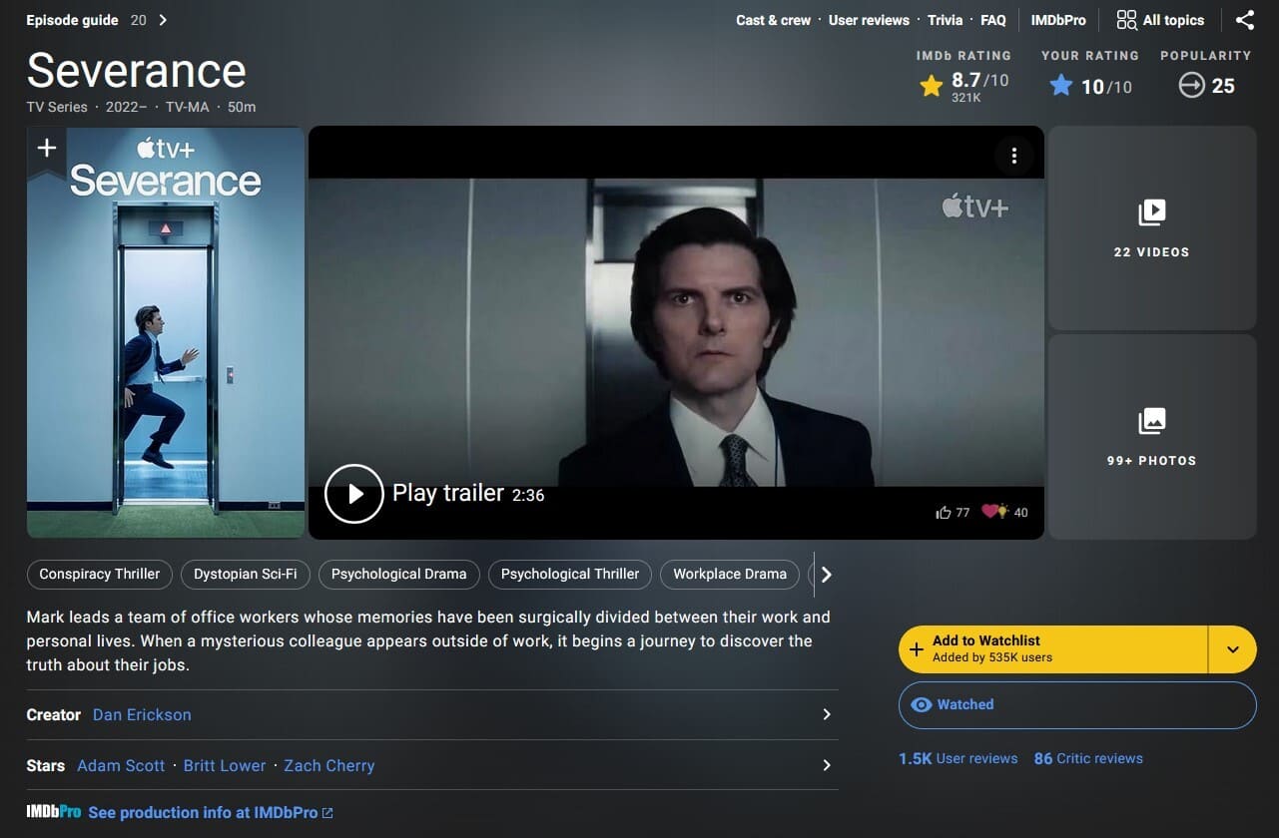Expand the Creator row chevron
This screenshot has height=838, width=1279.
826,714
